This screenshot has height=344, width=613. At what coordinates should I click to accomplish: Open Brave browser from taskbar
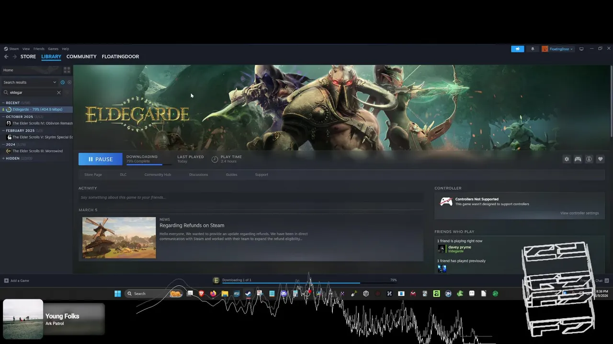202,293
